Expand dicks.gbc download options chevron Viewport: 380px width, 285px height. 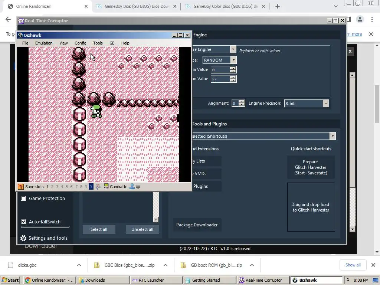pos(79,265)
